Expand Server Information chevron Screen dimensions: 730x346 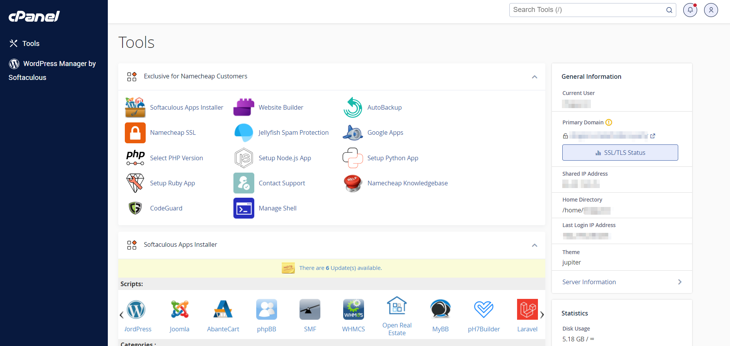pos(680,282)
